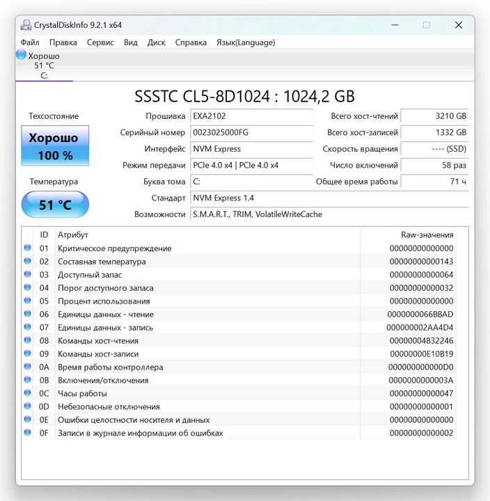Screen dimensions: 490x501
Task: Open the Язык(Language) menu
Action: pyautogui.click(x=246, y=42)
